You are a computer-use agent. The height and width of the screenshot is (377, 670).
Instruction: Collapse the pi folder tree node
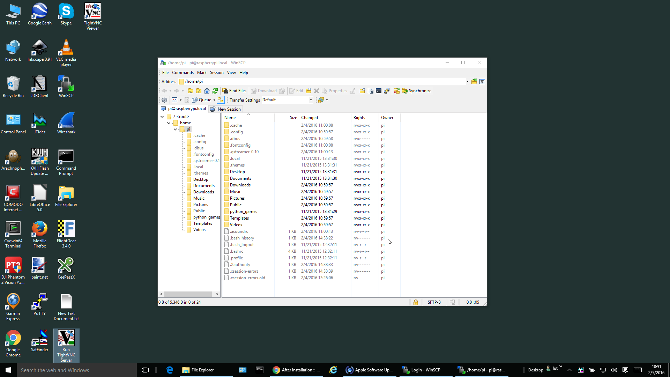[176, 130]
